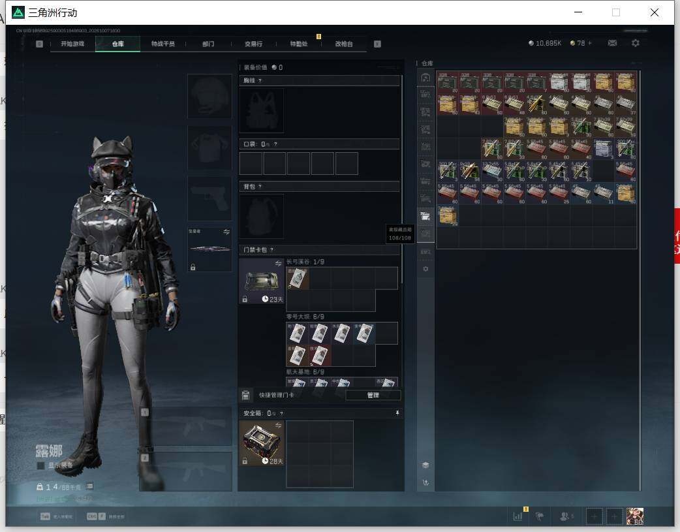Click the 10,695K currency balance

tap(545, 43)
